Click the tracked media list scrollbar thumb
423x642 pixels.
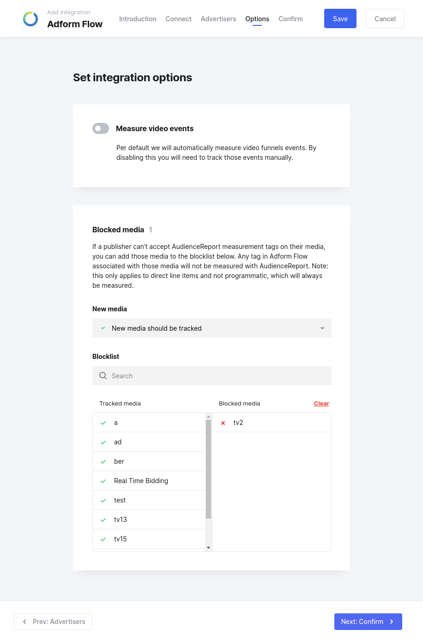[209, 469]
